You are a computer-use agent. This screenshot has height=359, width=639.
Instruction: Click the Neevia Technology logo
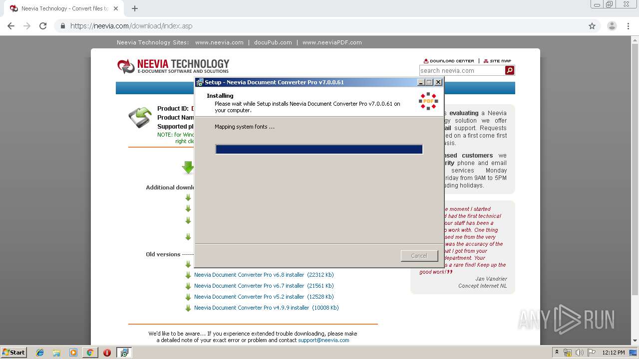[x=173, y=66]
